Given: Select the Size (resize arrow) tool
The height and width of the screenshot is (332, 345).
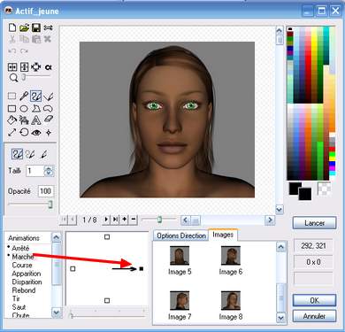Looking at the screenshot, I should tap(11, 132).
